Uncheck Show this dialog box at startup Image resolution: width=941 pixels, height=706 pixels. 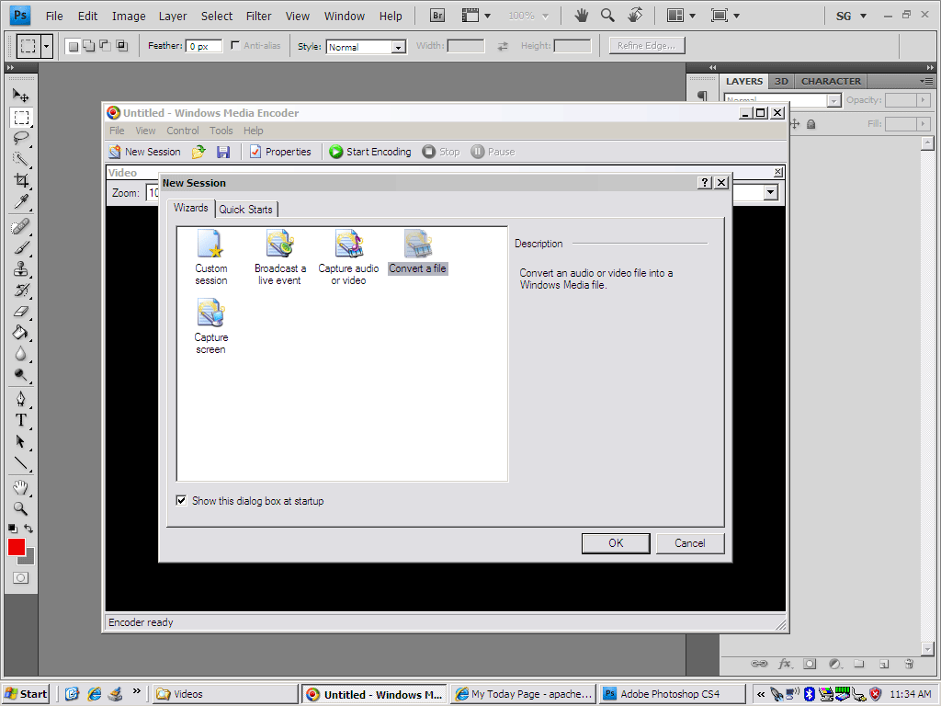[181, 501]
